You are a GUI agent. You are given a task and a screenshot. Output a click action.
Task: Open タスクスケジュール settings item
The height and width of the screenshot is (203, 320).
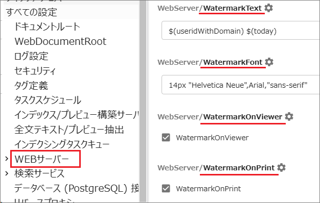tap(48, 100)
